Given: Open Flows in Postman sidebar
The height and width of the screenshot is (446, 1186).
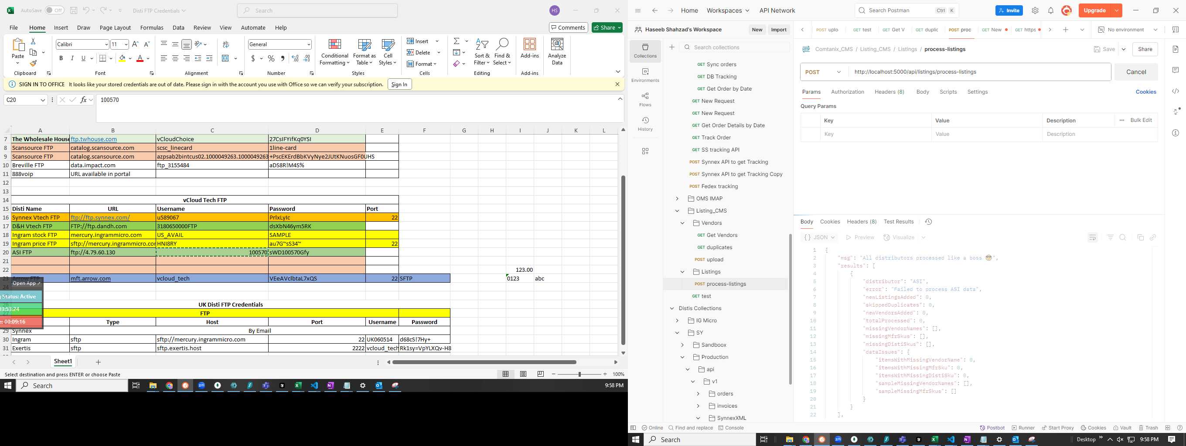Looking at the screenshot, I should click(645, 100).
